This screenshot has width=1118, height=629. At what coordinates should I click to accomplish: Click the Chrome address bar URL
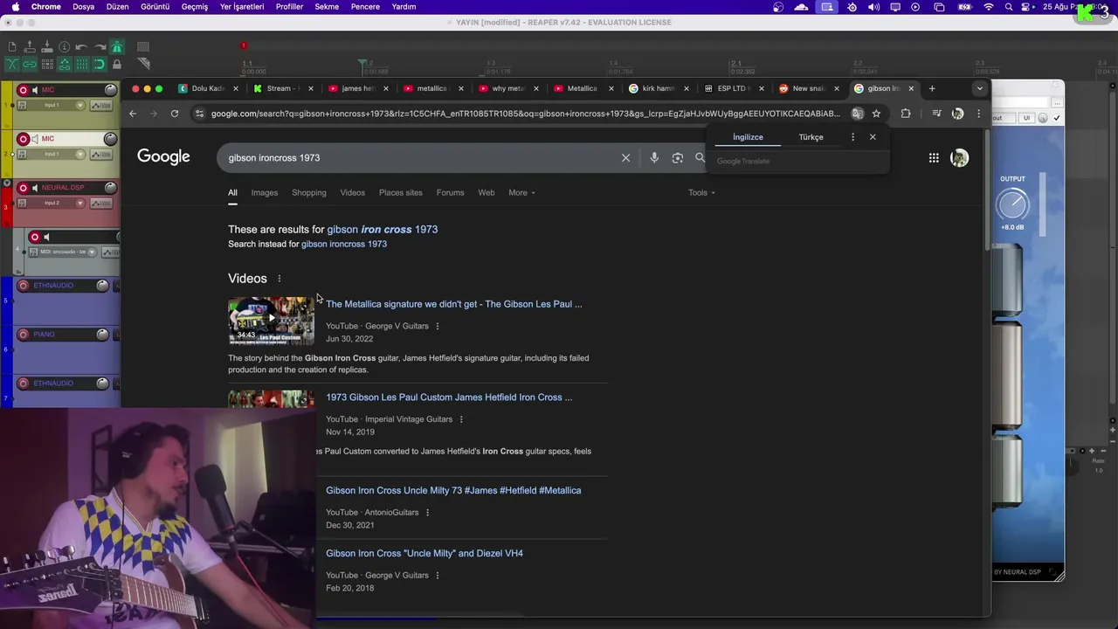(x=524, y=114)
